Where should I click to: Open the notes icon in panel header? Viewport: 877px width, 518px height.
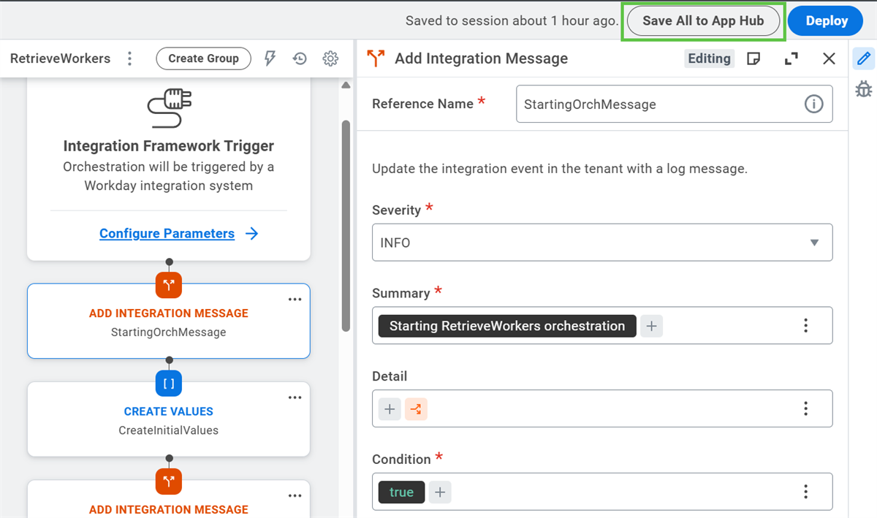[753, 58]
